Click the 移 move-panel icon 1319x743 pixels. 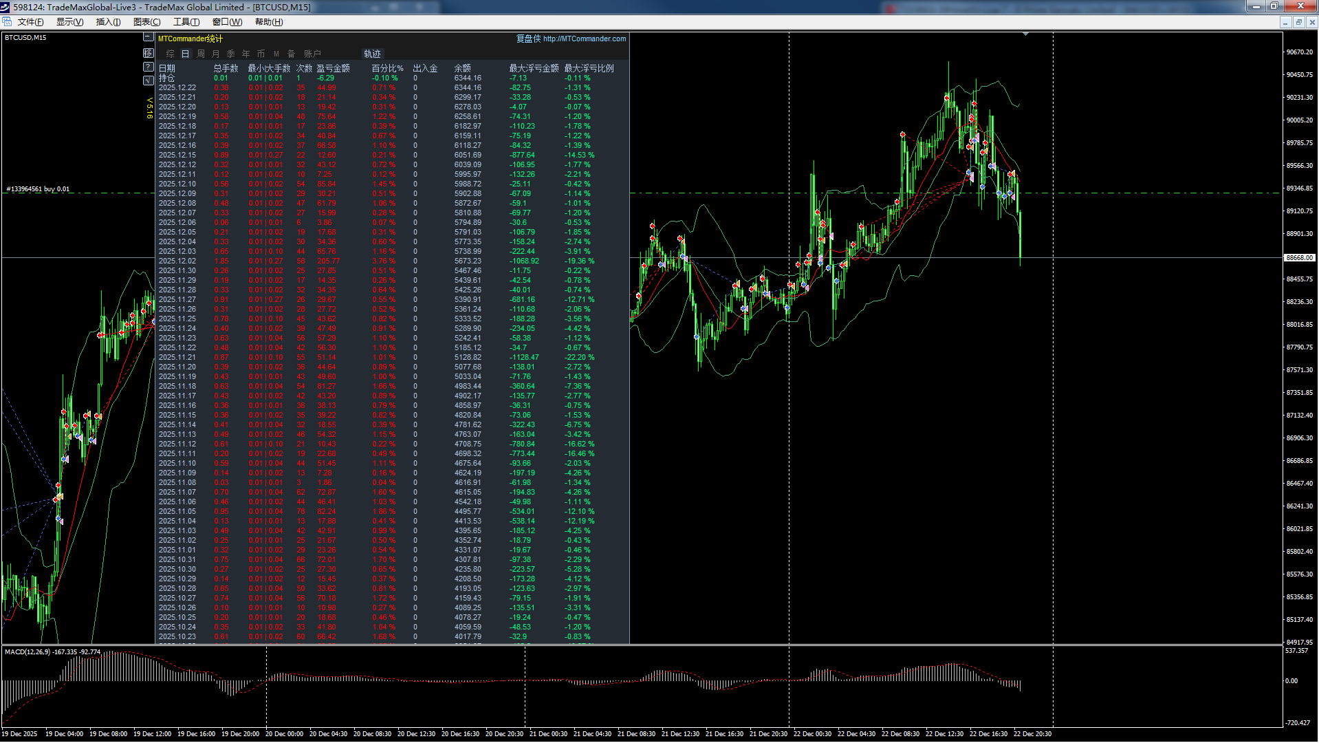pos(148,53)
